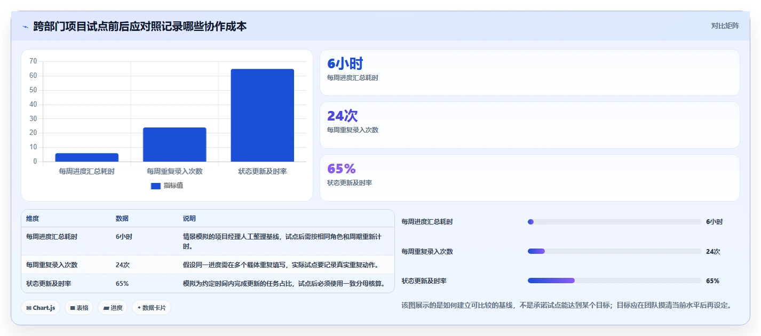The image size is (761, 336).
Task: Click the 每周重复录入次数 bar in the chart
Action: (175, 145)
